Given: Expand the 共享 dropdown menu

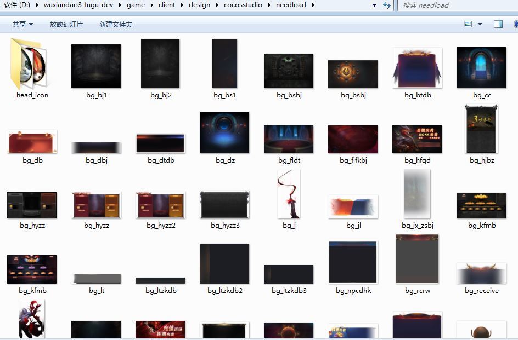Looking at the screenshot, I should pos(22,24).
